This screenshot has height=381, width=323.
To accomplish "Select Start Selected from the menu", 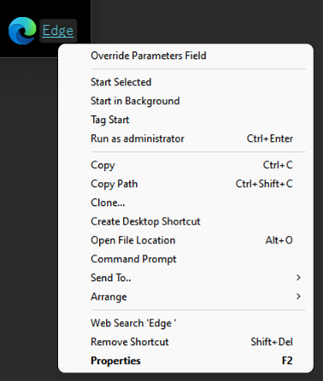I will 185,82.
